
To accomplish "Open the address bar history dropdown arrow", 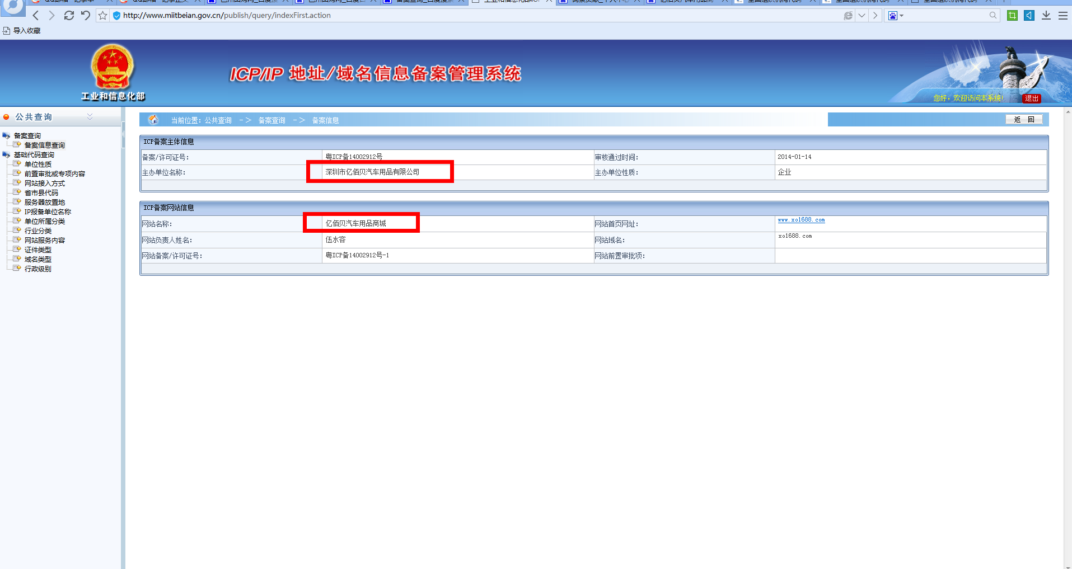I will tap(862, 16).
